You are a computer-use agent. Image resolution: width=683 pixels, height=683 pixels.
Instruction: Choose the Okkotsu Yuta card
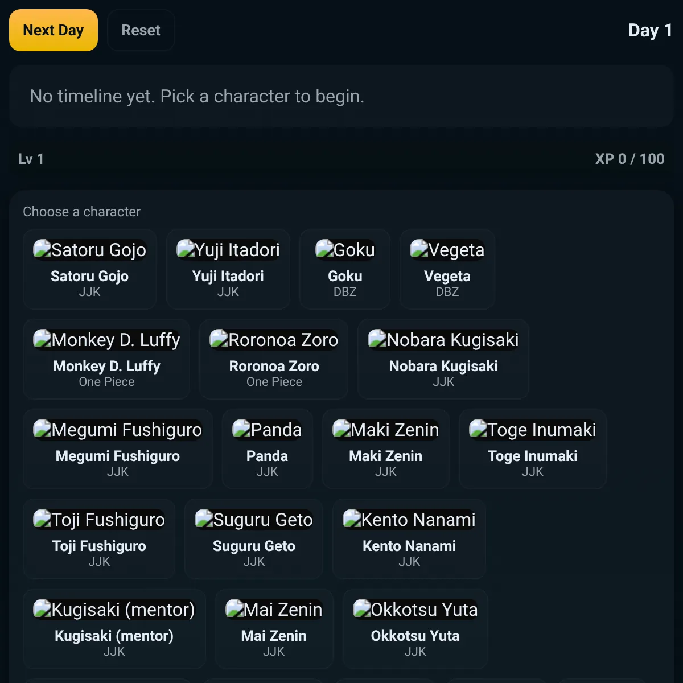[x=415, y=629]
